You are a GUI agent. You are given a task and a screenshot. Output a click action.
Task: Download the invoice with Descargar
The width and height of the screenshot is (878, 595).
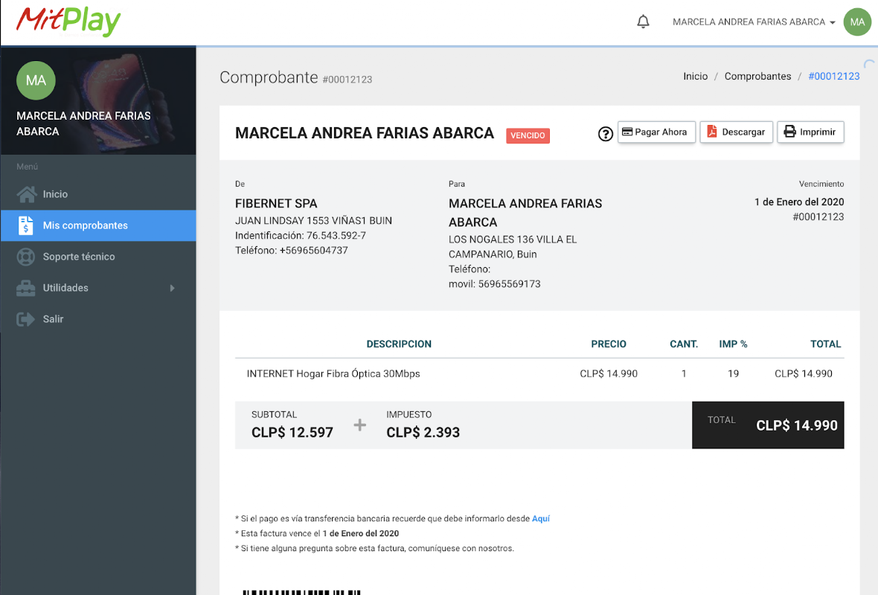pyautogui.click(x=737, y=132)
